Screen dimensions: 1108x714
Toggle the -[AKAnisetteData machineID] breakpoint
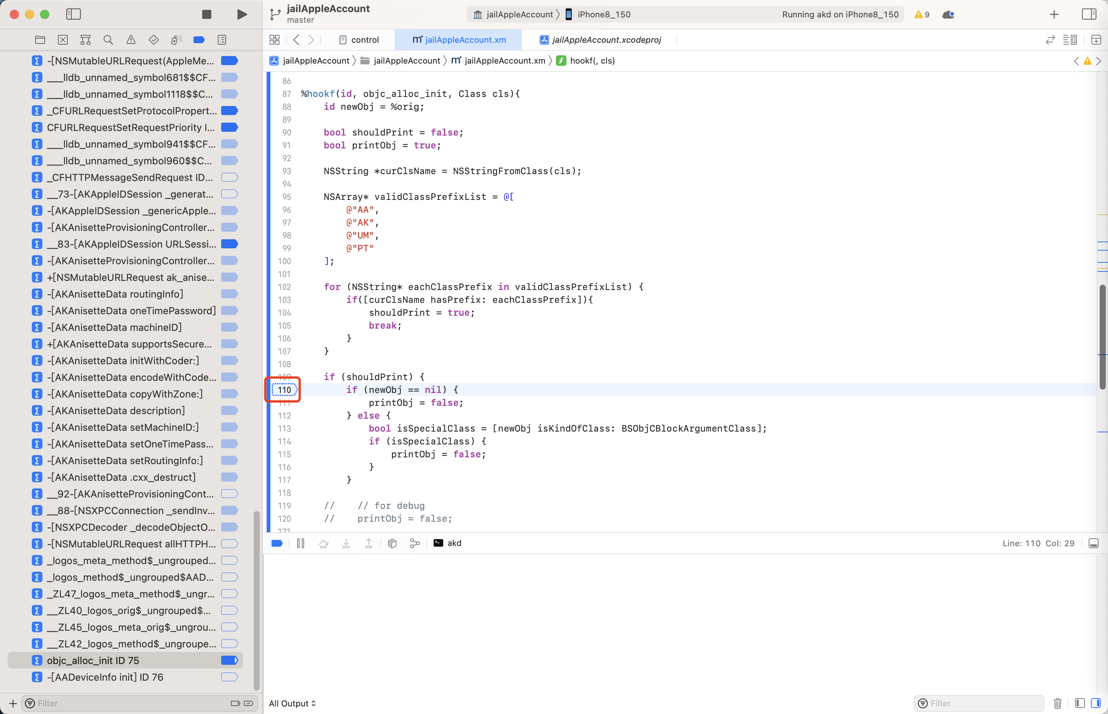(x=229, y=327)
